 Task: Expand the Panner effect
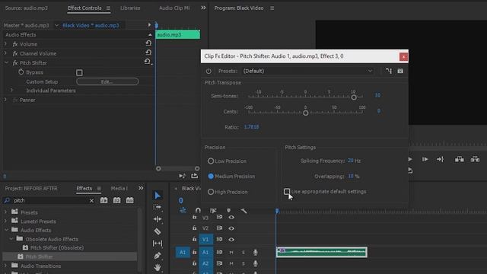(x=5, y=100)
